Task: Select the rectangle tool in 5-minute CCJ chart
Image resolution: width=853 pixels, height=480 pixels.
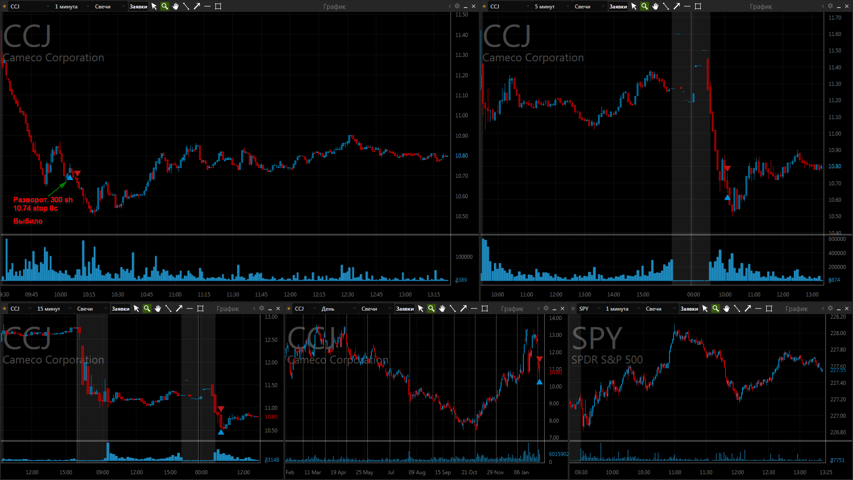Action: coord(698,6)
